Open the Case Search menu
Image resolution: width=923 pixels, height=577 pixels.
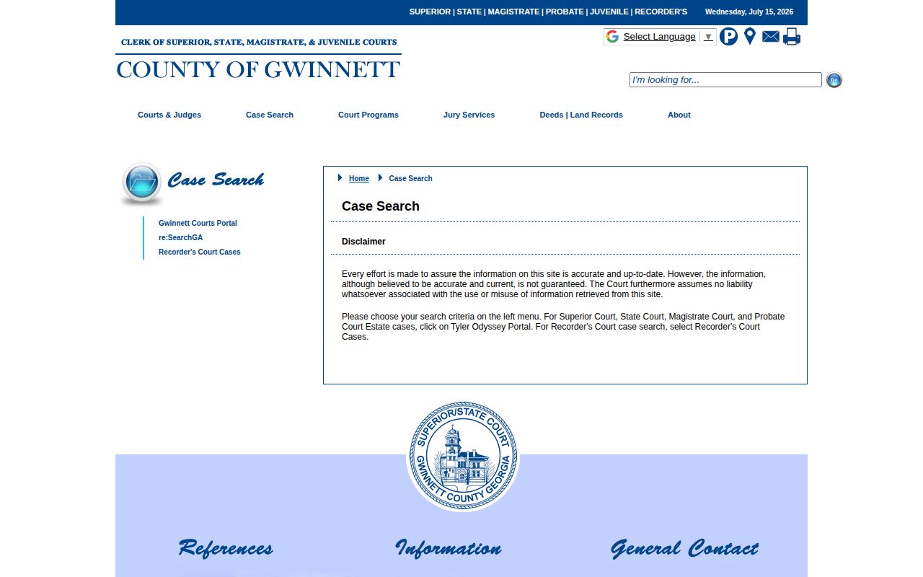[270, 115]
